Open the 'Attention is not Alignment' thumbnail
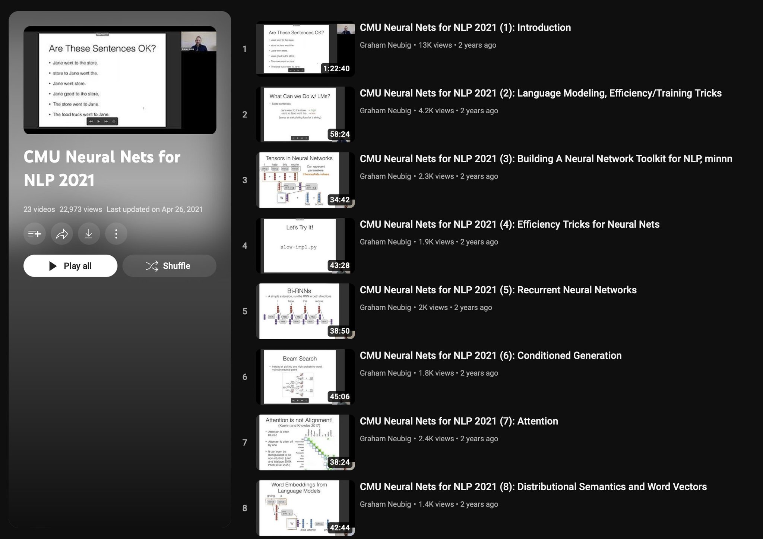 pyautogui.click(x=305, y=442)
